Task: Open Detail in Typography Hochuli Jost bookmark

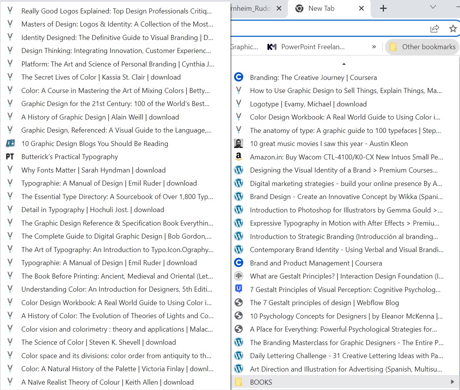Action: [x=115, y=210]
